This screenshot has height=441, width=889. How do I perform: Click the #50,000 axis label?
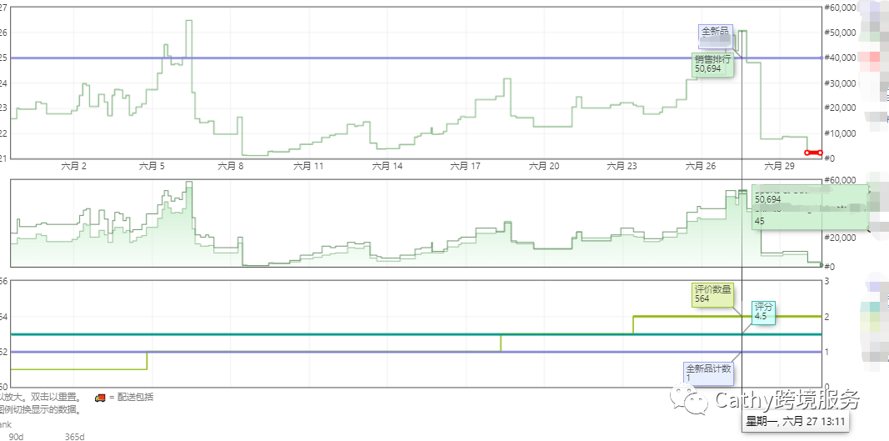point(839,33)
